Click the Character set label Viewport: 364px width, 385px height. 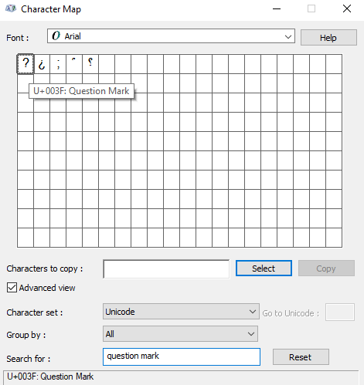point(35,312)
